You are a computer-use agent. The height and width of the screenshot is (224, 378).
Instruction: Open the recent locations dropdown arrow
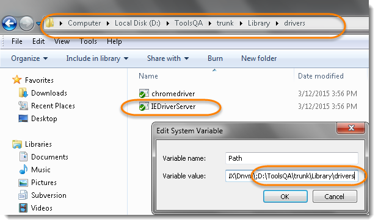[38, 24]
